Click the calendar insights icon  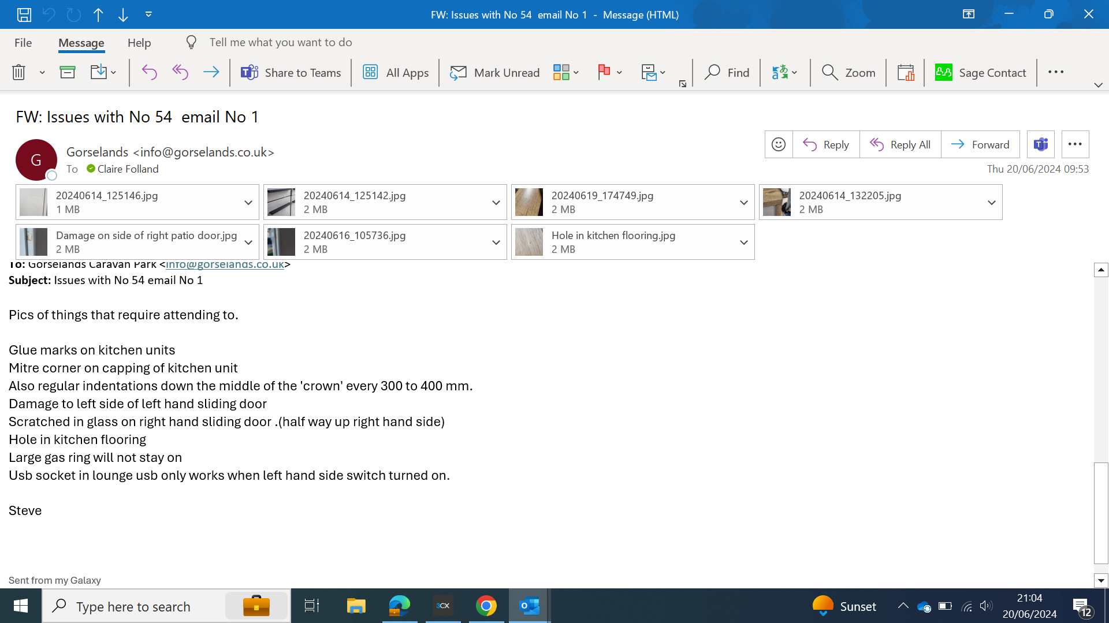[905, 72]
